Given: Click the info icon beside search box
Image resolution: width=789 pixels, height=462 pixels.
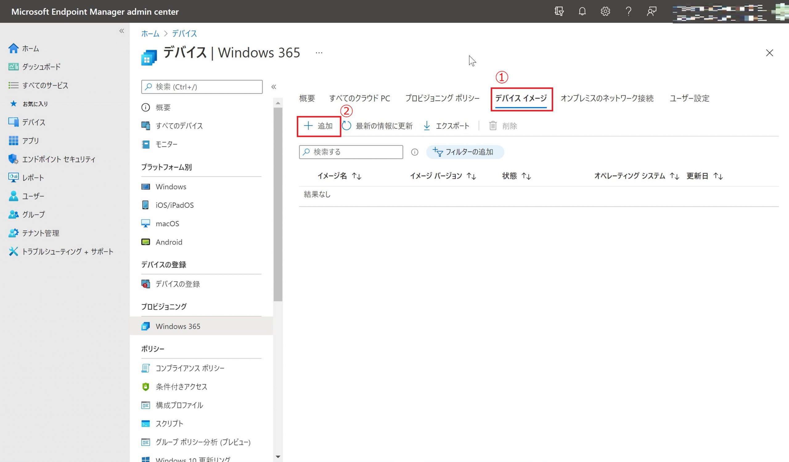Looking at the screenshot, I should tap(415, 152).
